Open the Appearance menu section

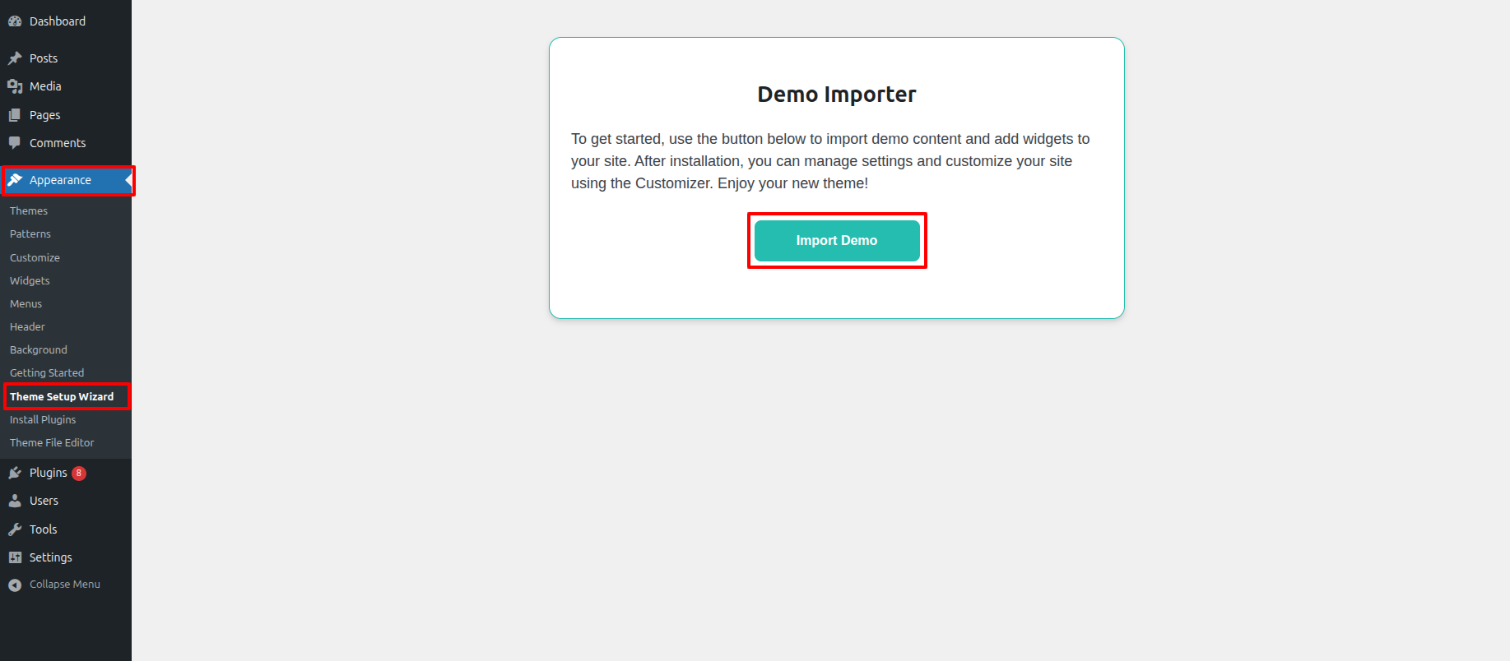(x=60, y=180)
